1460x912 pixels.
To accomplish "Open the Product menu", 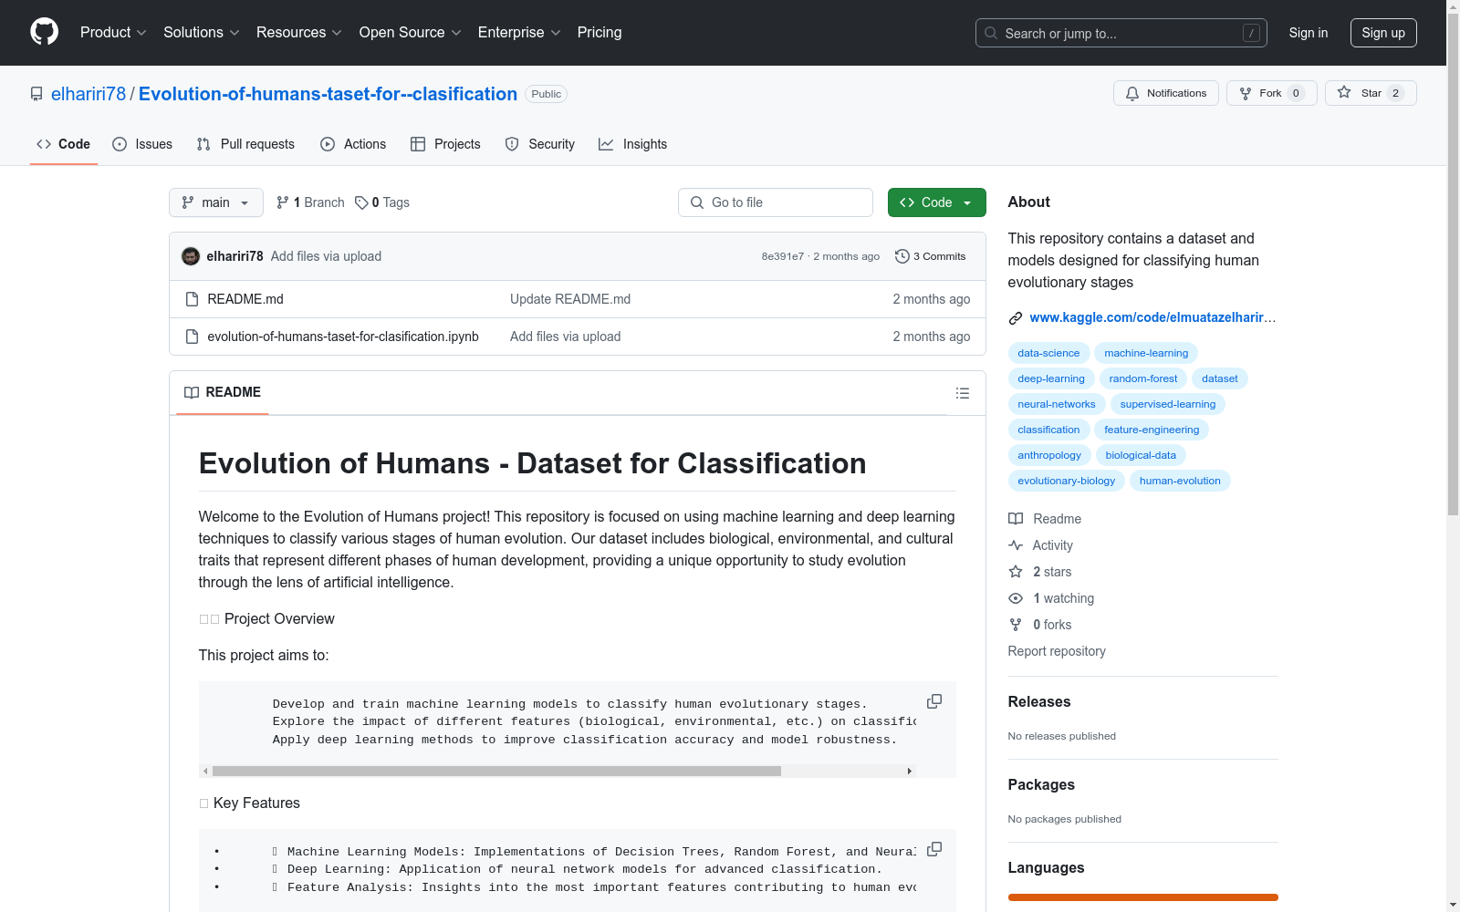I will (x=113, y=33).
